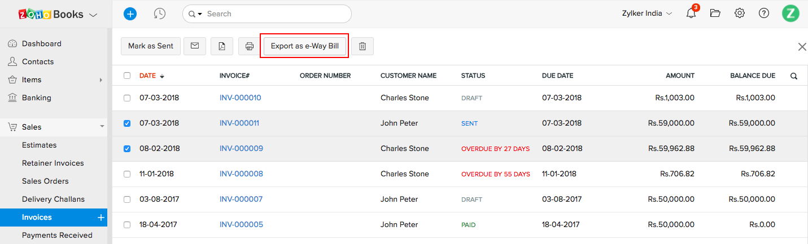
Task: Tick the checkbox for INV-000010
Action: 127,98
